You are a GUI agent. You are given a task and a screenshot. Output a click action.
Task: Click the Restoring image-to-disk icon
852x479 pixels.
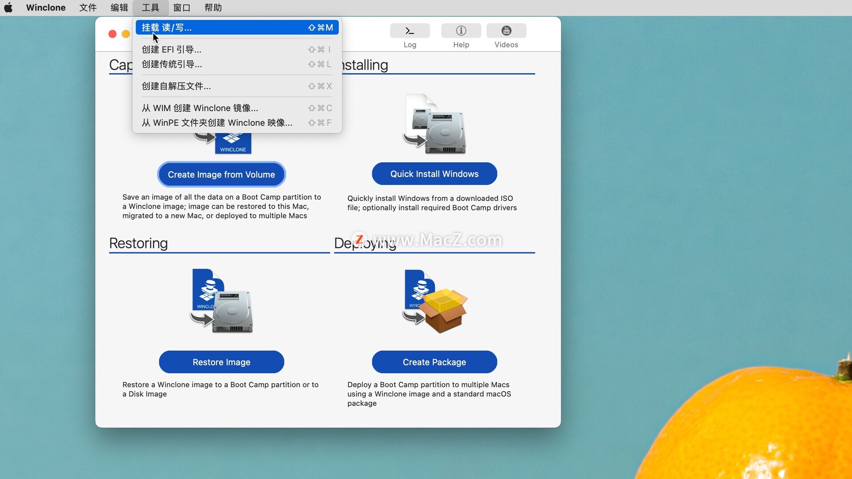click(222, 301)
